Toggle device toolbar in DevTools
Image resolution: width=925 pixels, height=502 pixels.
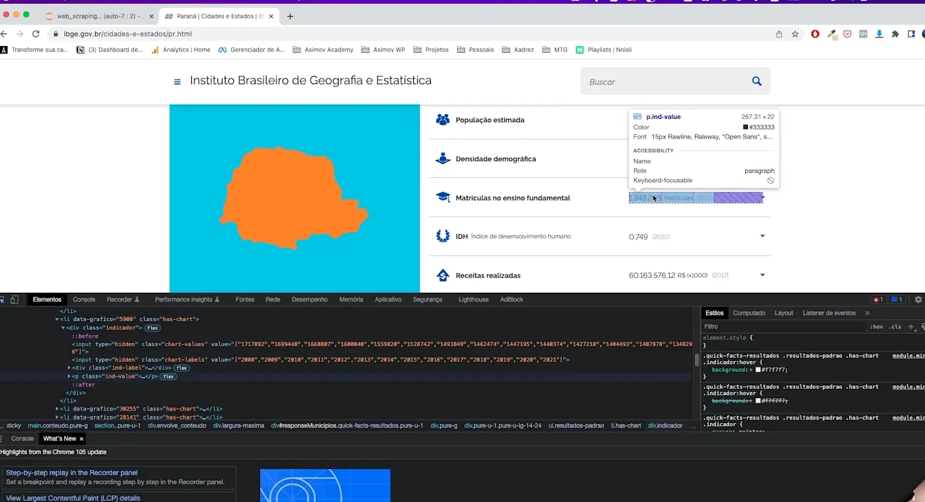15,300
